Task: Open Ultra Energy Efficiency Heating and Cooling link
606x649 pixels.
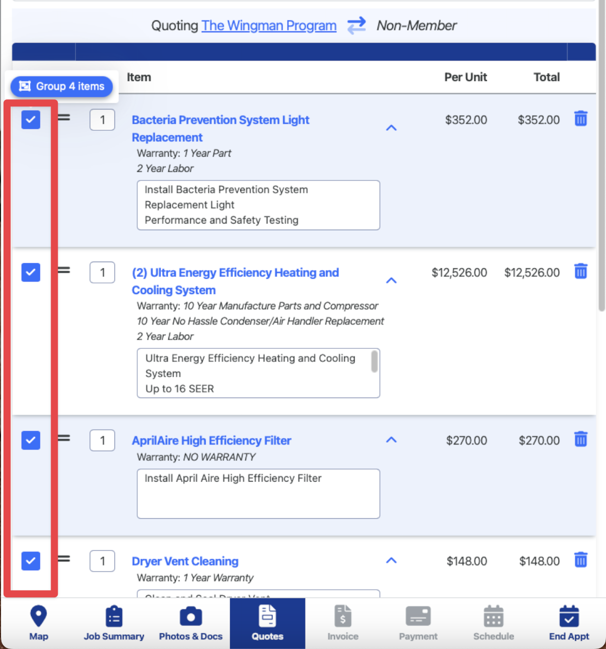Action: click(236, 281)
